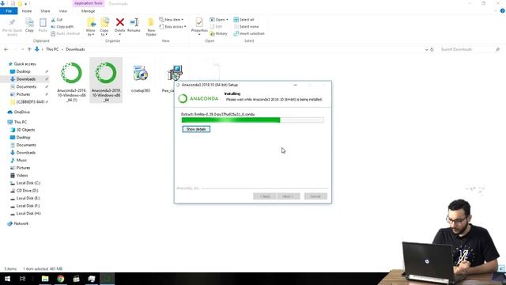Open Task View on taskbar
506x285 pixels.
pos(23,279)
